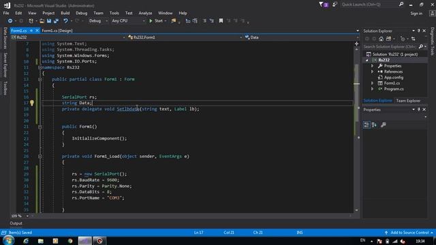Click the Home icon in Solution Explorer
The height and width of the screenshot is (245, 436).
(381, 39)
